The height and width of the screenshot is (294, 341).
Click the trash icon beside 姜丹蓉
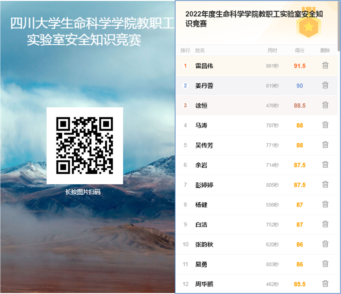(325, 85)
